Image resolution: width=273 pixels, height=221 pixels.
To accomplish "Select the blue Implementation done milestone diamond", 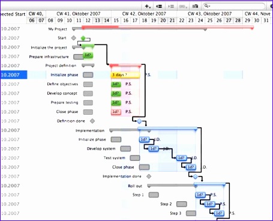I will [196, 177].
